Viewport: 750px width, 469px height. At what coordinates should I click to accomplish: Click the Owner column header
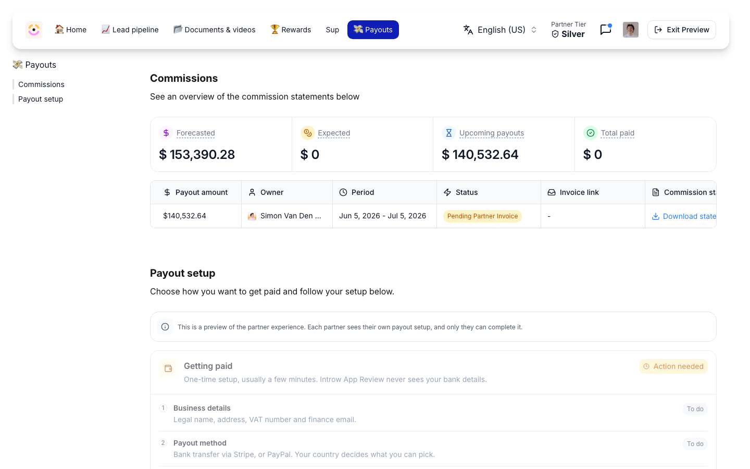287,192
